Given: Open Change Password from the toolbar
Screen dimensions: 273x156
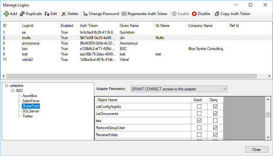Looking at the screenshot, I should click(x=101, y=14).
